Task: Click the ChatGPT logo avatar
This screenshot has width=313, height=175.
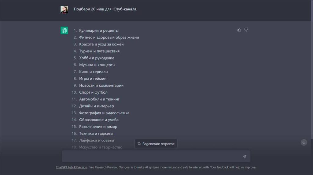Action: (64, 30)
